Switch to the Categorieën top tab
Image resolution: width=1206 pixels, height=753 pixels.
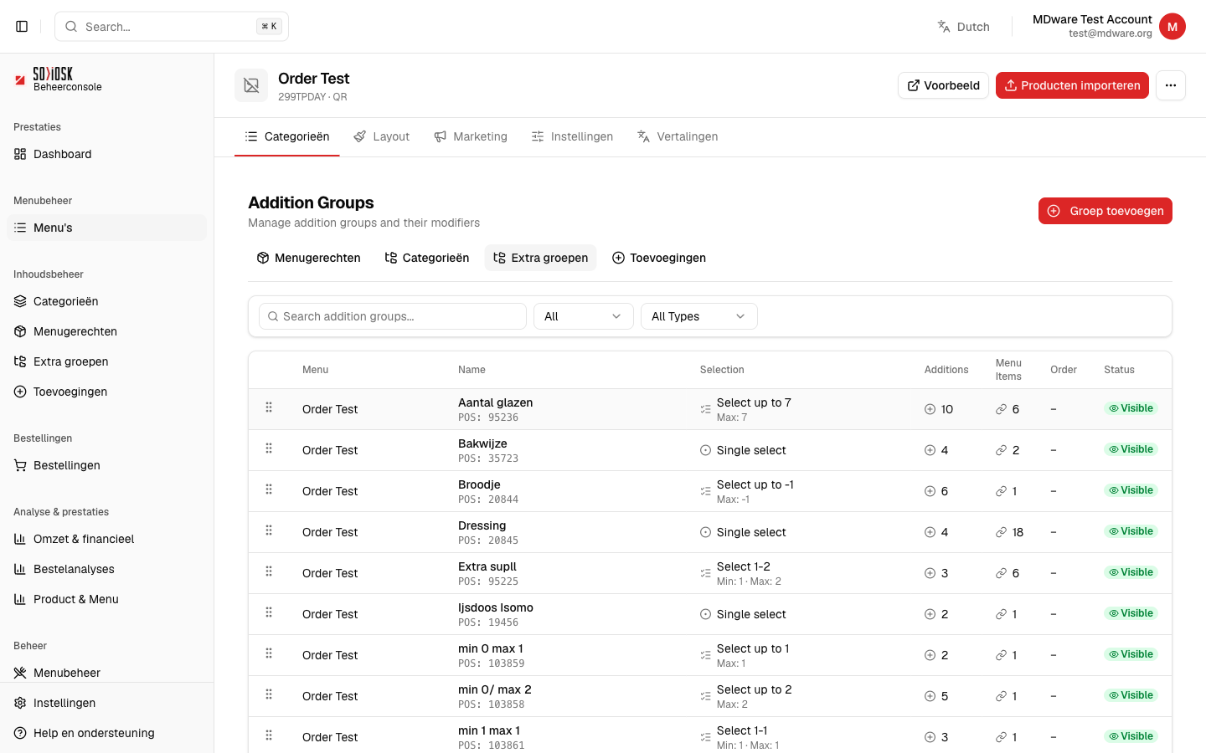287,136
